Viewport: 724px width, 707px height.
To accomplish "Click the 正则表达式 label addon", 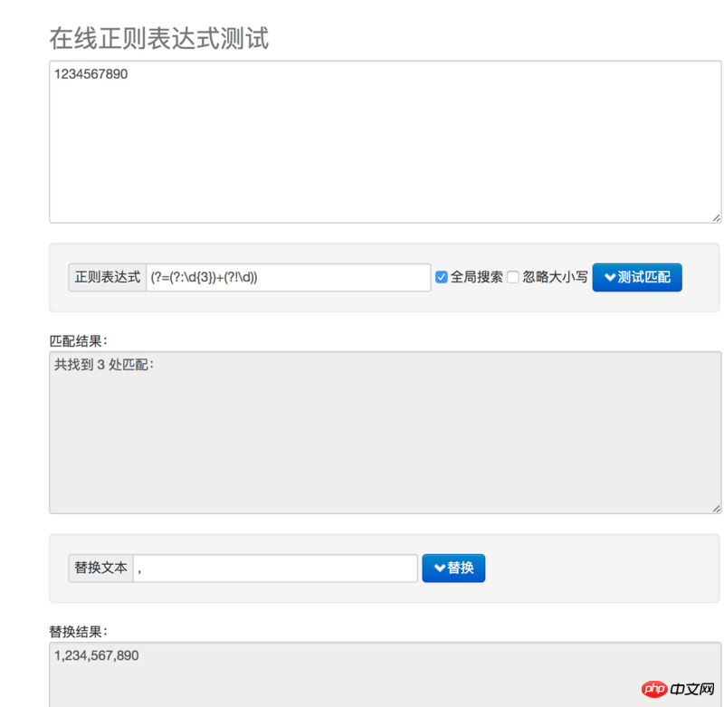I will [108, 278].
